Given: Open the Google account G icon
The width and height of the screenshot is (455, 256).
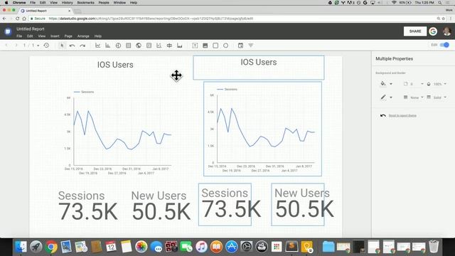Looking at the screenshot, I should (433, 31).
